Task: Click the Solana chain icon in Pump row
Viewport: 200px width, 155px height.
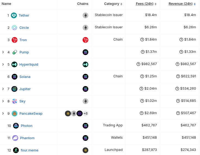Action: pyautogui.click(x=85, y=52)
